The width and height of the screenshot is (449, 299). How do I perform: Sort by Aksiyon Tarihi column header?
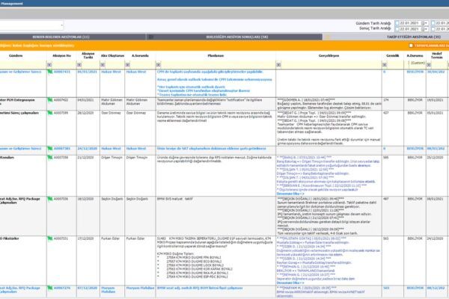88,55
